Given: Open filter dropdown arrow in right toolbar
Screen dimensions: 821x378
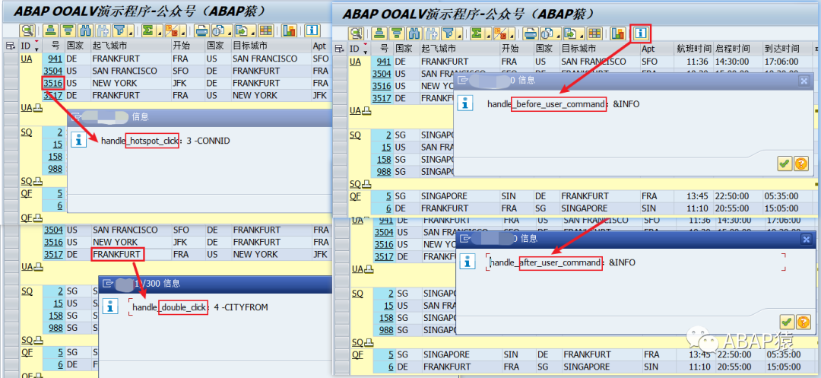Looking at the screenshot, I should [x=459, y=34].
